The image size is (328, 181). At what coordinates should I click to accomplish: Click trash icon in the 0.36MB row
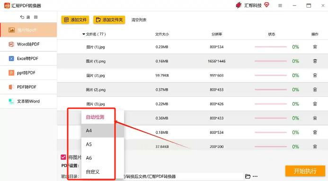click(x=315, y=118)
